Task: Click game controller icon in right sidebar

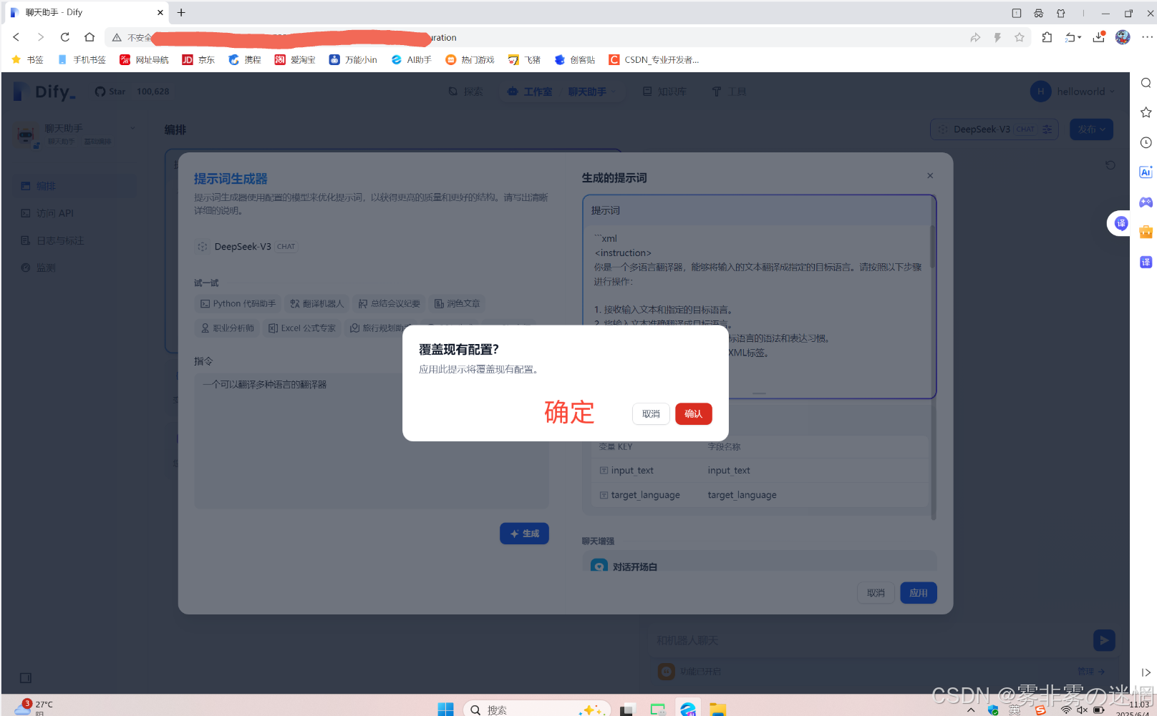Action: click(1146, 202)
